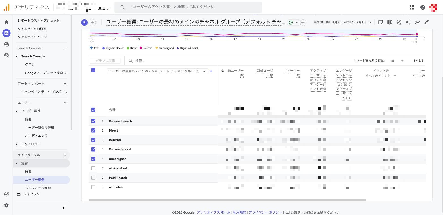Viewport: 443px width, 215px height.
Task: Check the AI Assistant row checkbox
Action: coord(93,168)
